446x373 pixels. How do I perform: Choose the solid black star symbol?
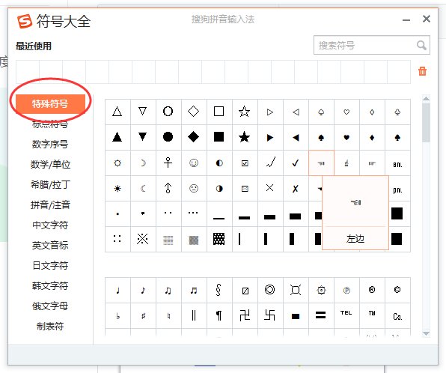[x=245, y=137]
